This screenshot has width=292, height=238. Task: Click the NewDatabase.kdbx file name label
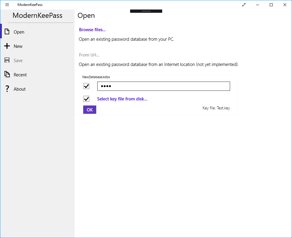click(x=96, y=77)
